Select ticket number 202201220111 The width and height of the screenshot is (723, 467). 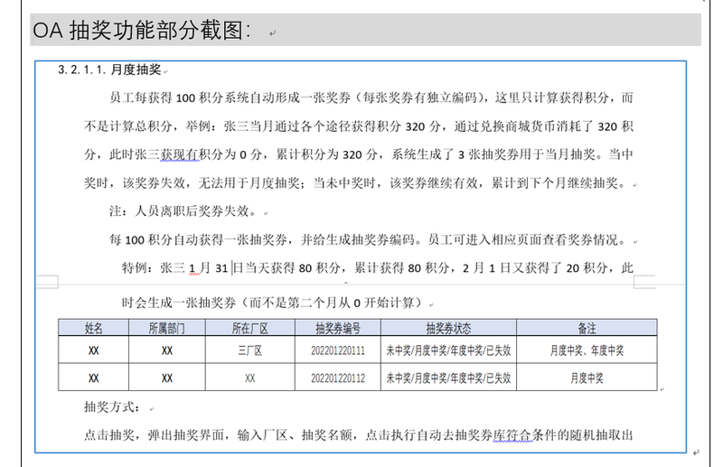[338, 350]
